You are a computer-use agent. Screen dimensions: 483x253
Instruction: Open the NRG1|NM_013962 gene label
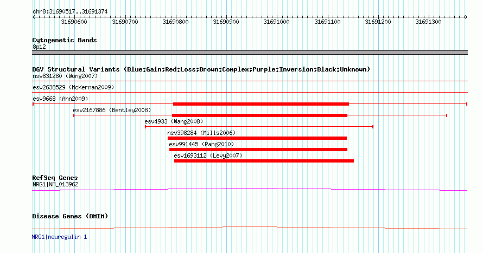(55, 184)
